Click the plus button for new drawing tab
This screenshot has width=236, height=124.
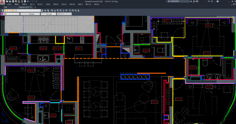click(x=36, y=7)
